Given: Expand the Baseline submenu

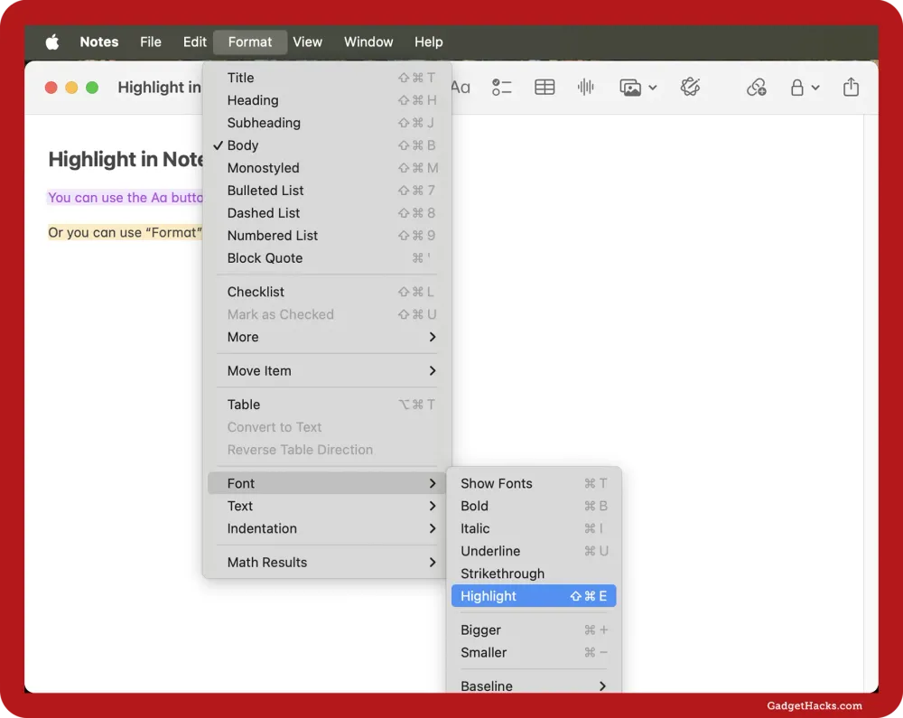Looking at the screenshot, I should (x=534, y=685).
